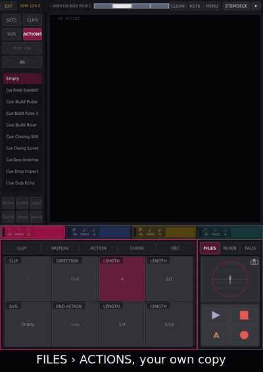Click the FREQ knob on the yellow channel
Image resolution: width=263 pixels, height=372 pixels.
(150, 230)
